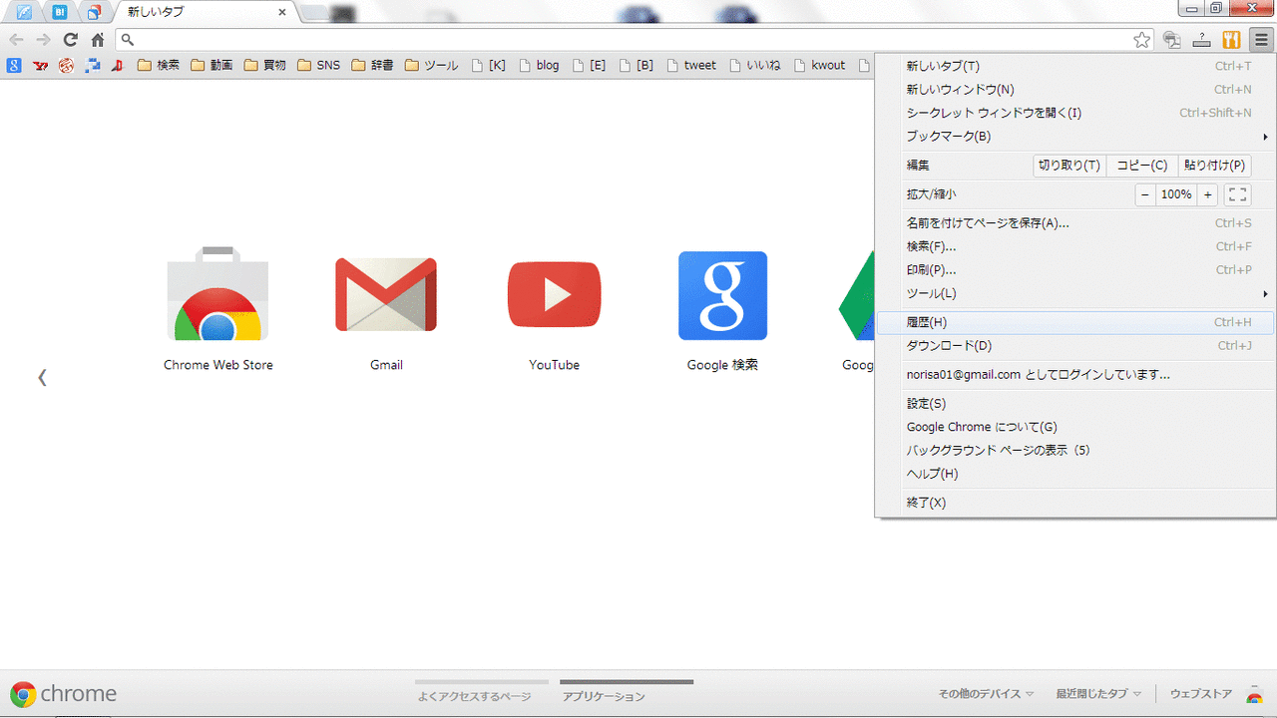Select Google Chrome について(G)
This screenshot has height=718, width=1277.
click(1075, 427)
